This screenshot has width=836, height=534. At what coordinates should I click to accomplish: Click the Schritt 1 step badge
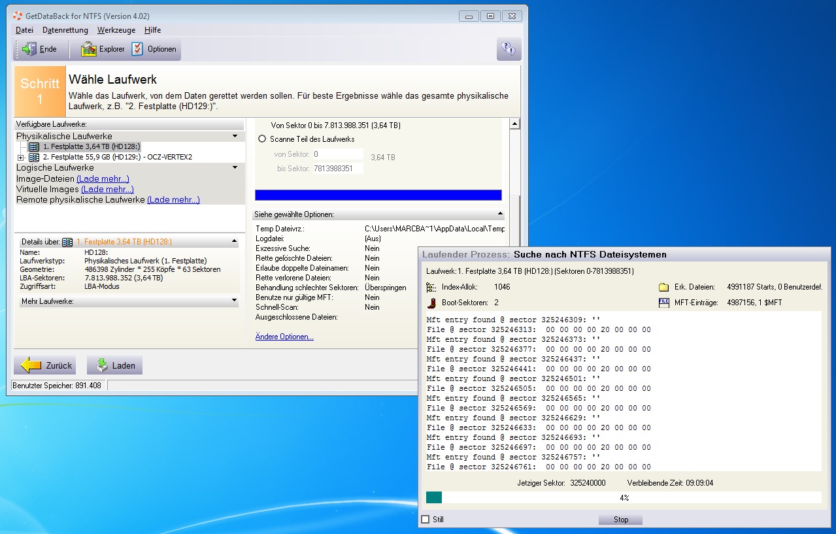[x=40, y=92]
